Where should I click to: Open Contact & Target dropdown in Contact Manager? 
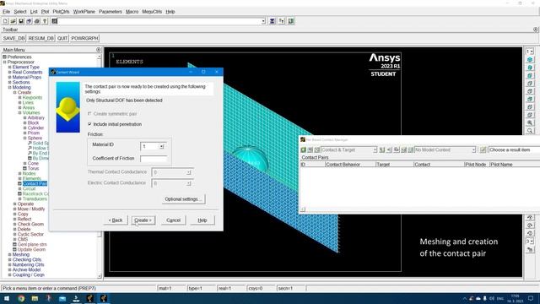click(x=375, y=150)
